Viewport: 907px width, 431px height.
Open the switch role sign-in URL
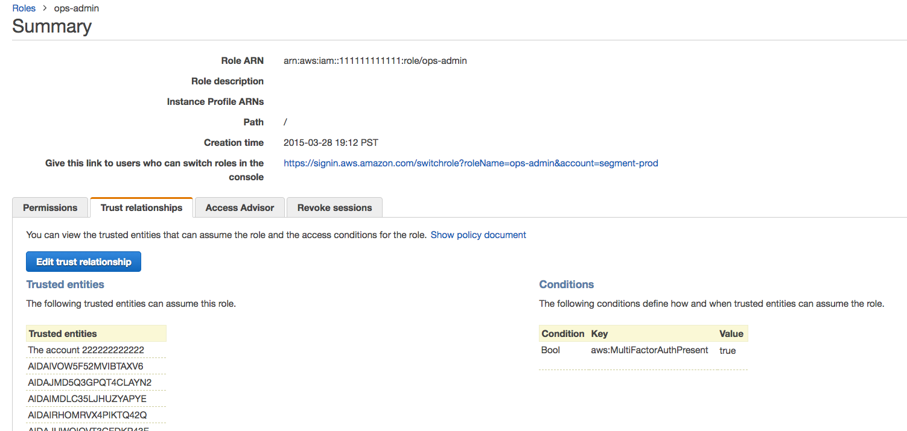[471, 163]
